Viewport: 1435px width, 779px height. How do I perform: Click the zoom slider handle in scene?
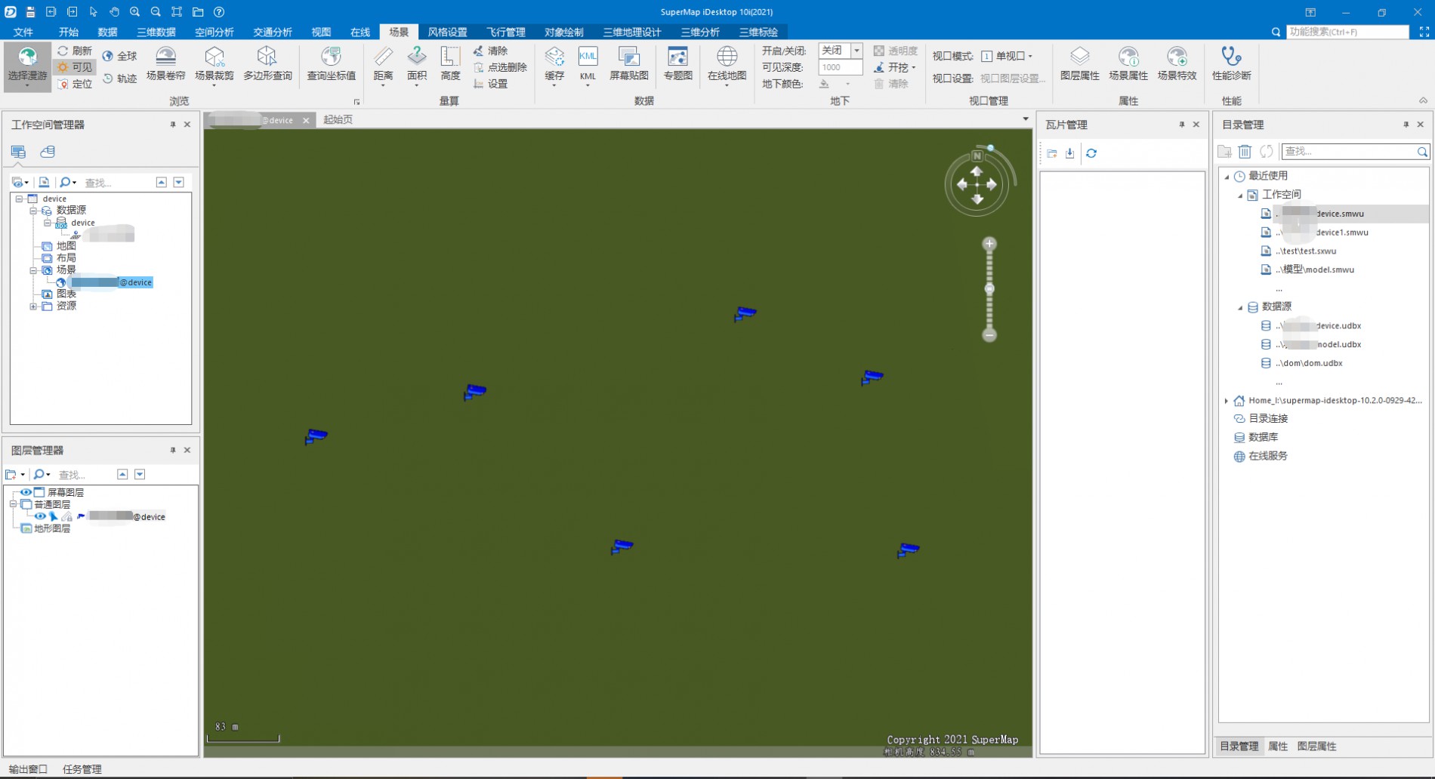pyautogui.click(x=989, y=288)
